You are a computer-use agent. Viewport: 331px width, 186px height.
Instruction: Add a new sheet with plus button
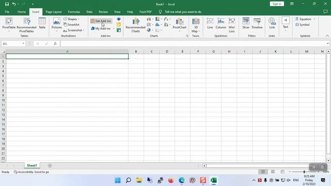point(50,165)
